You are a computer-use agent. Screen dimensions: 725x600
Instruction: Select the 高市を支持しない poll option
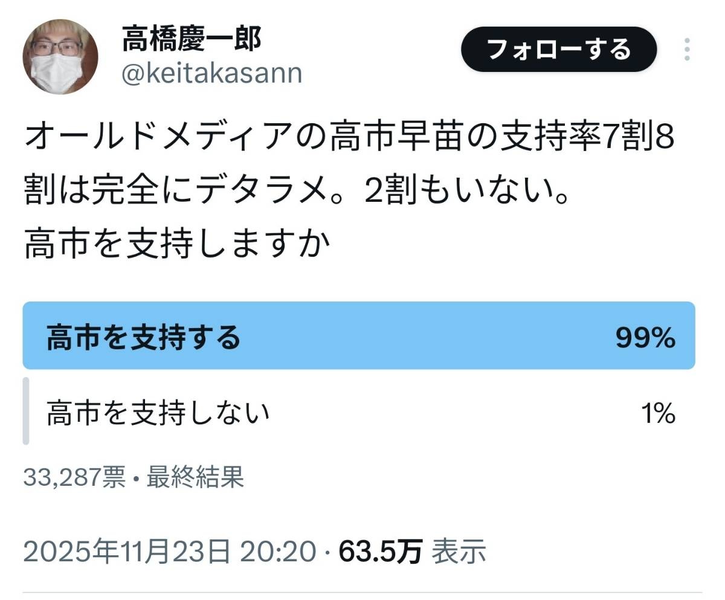tap(158, 413)
